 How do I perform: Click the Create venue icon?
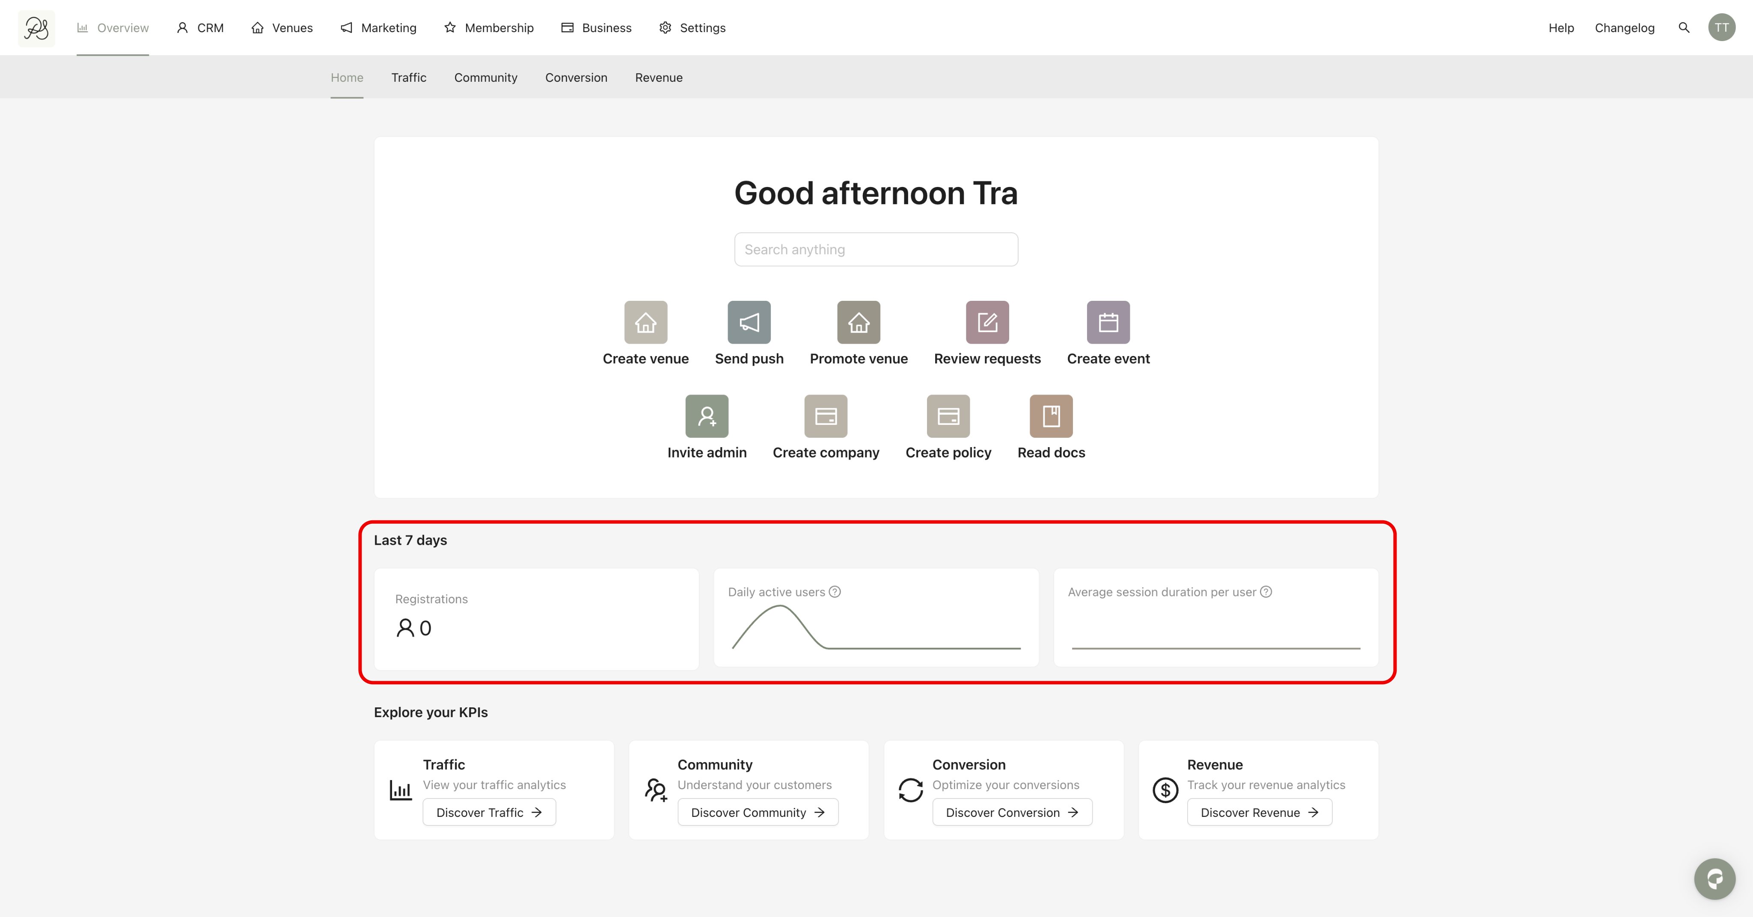click(645, 323)
